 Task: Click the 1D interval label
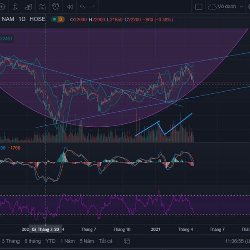pos(22,19)
